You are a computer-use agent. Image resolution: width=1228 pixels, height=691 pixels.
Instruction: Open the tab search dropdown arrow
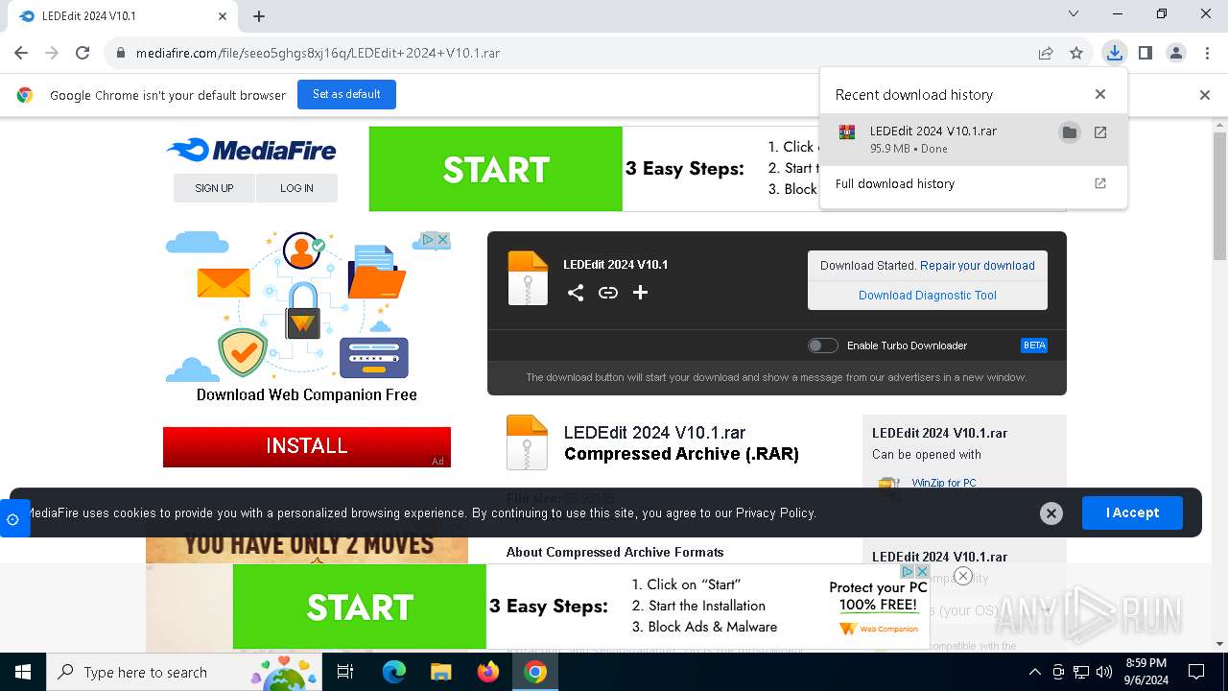(x=1074, y=13)
